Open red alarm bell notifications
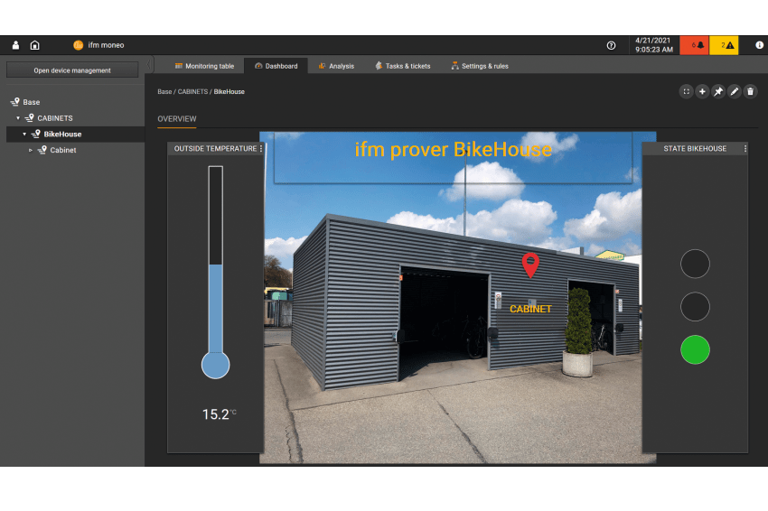768x511 pixels. (694, 45)
